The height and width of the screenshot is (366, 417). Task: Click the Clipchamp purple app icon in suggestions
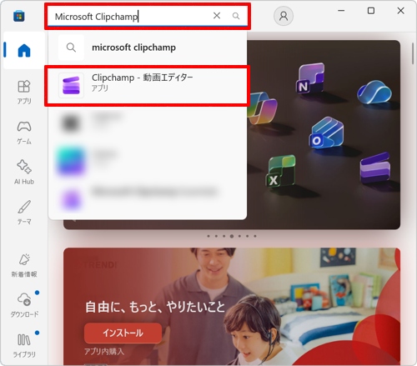(71, 85)
